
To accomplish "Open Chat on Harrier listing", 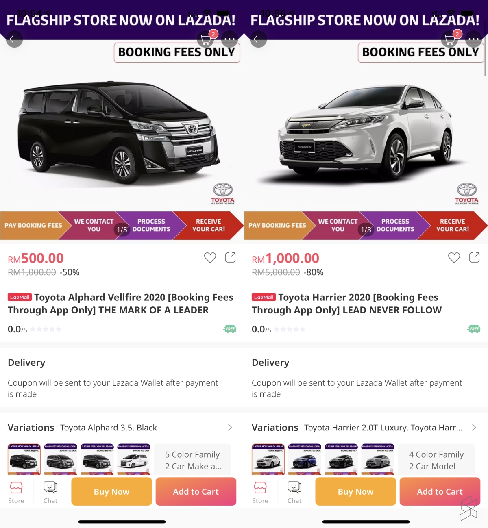I will (294, 492).
